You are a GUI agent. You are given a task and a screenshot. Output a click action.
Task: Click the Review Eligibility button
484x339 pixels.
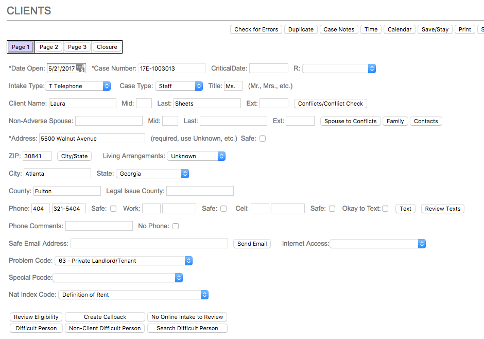click(x=36, y=317)
